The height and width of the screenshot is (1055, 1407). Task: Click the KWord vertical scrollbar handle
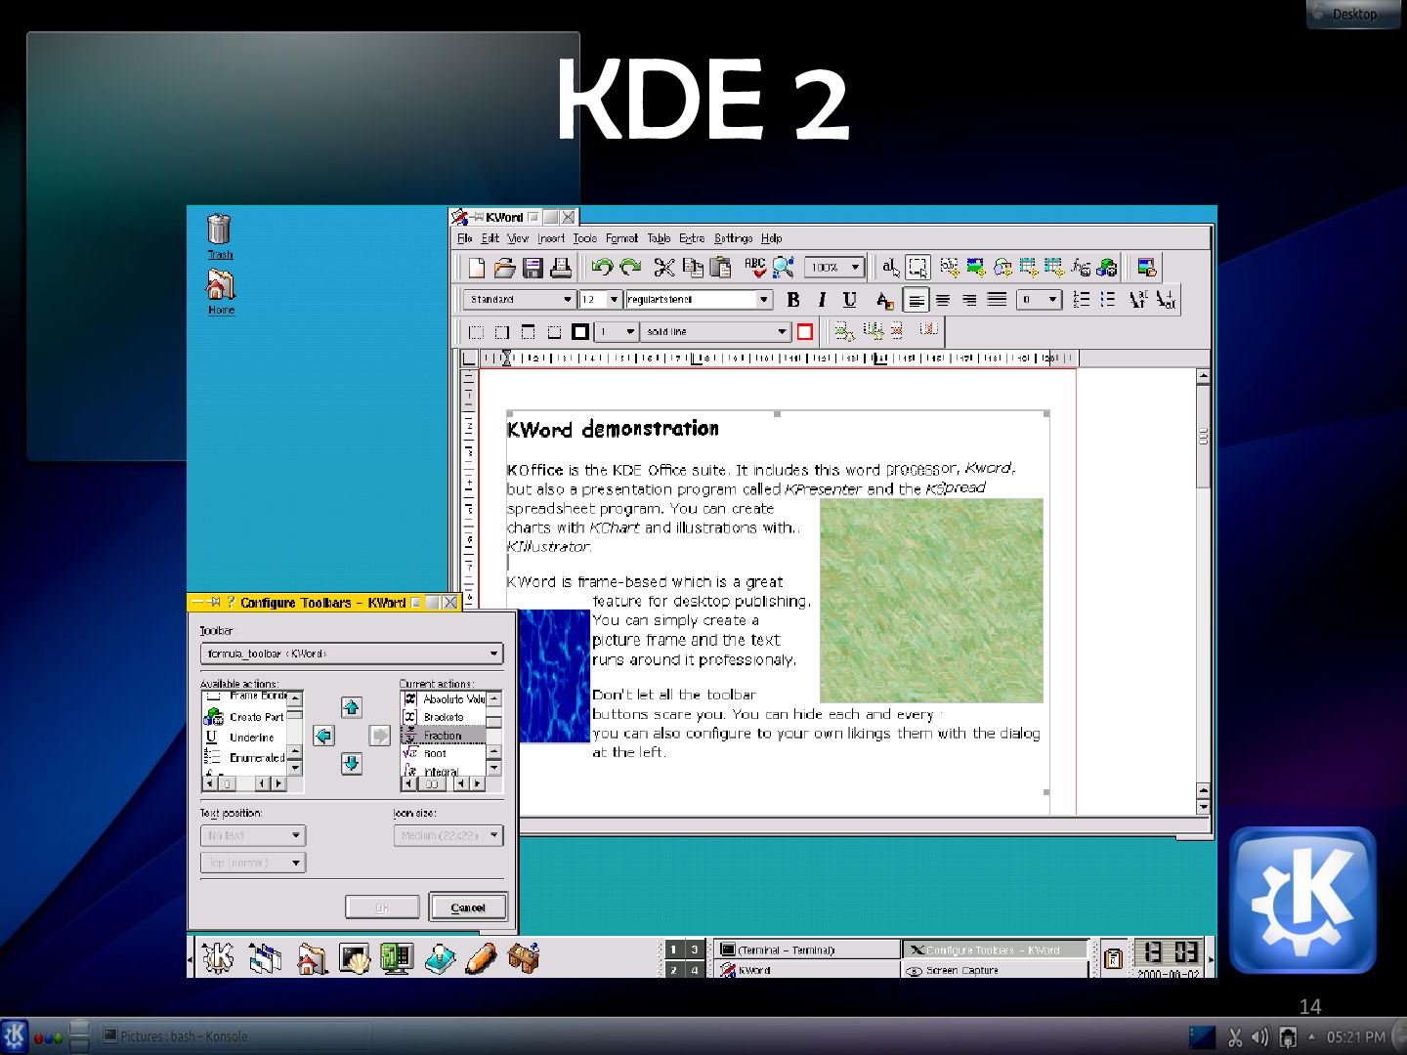[1203, 436]
